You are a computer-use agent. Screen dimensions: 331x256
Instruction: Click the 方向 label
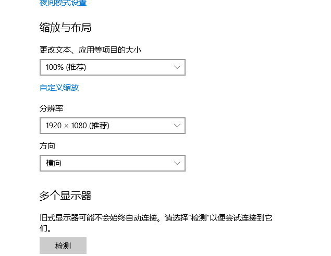[47, 146]
